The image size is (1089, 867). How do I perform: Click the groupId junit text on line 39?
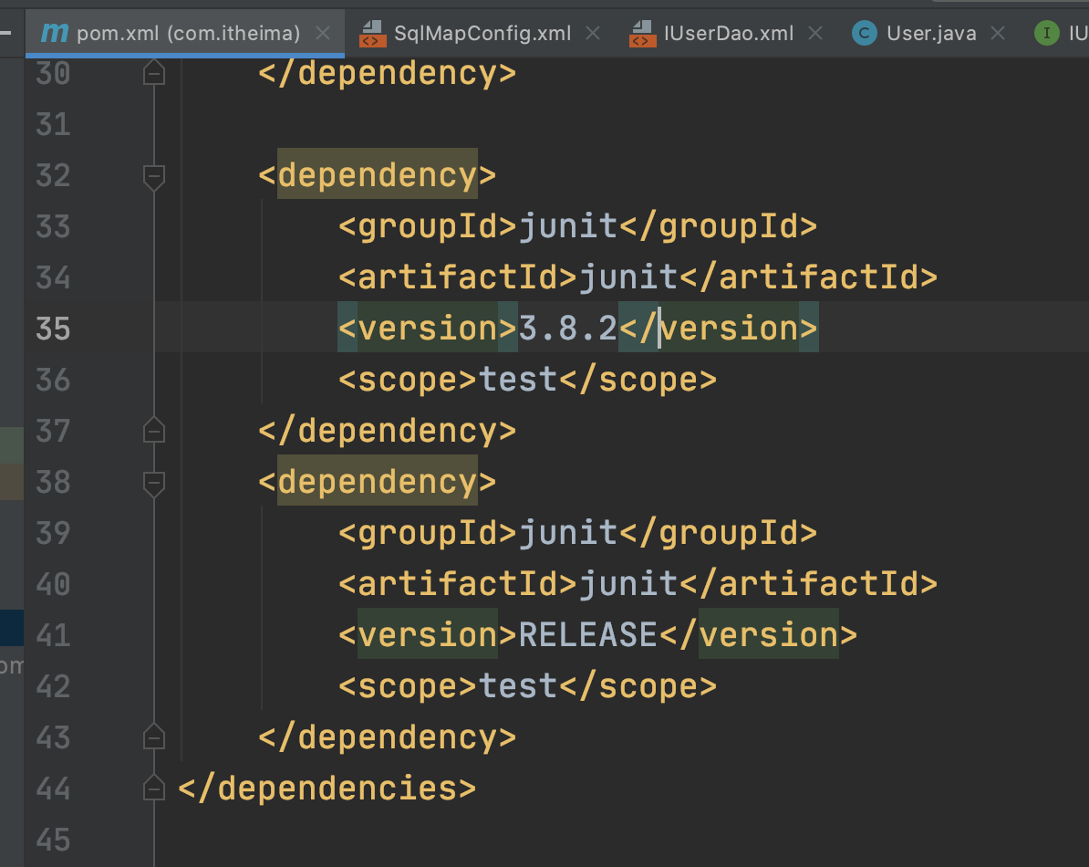coord(567,533)
